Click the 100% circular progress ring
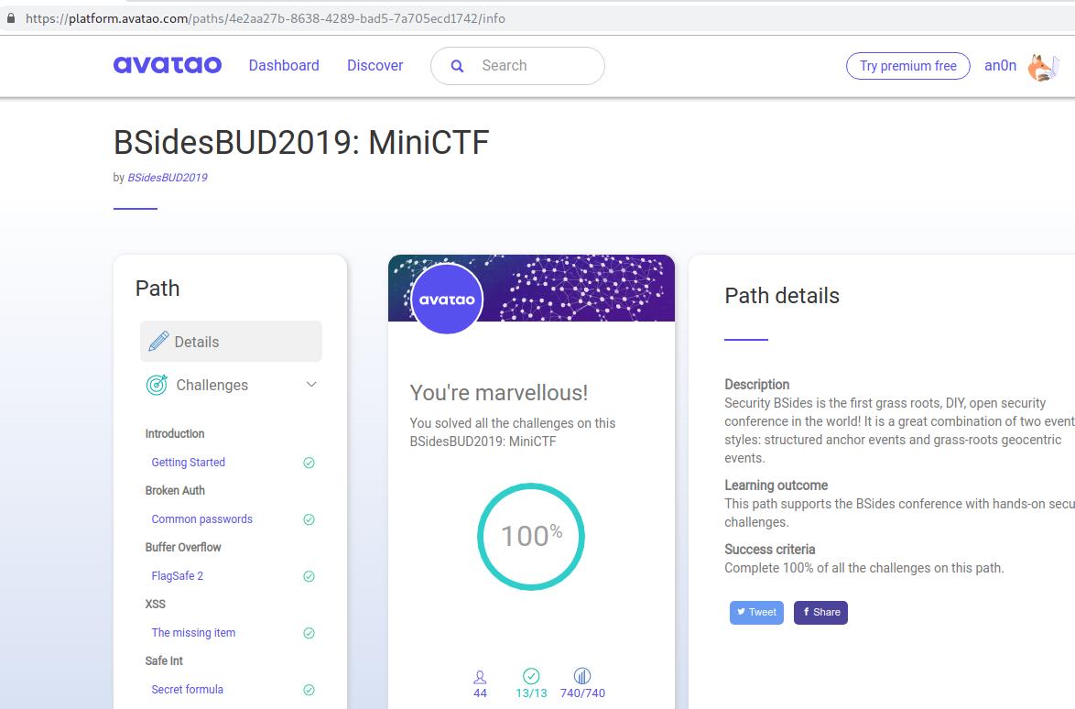 coord(531,537)
